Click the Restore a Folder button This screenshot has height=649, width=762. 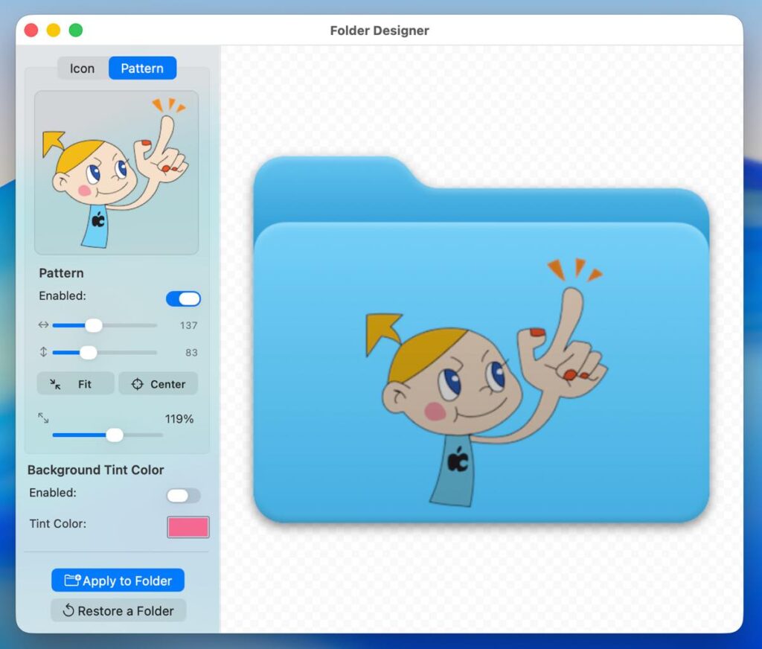118,611
